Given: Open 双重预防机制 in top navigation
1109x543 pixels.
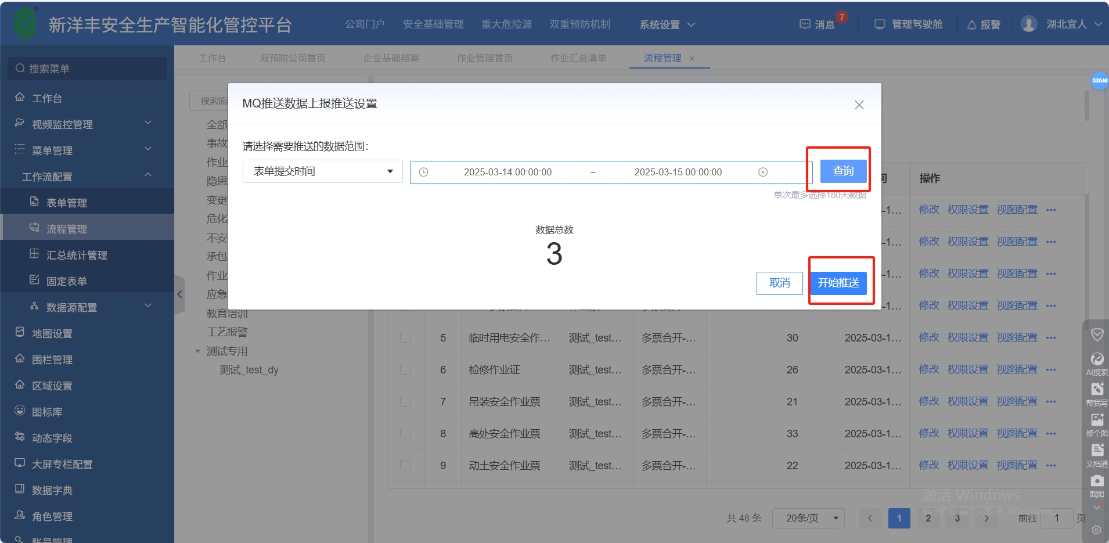Looking at the screenshot, I should click(579, 24).
